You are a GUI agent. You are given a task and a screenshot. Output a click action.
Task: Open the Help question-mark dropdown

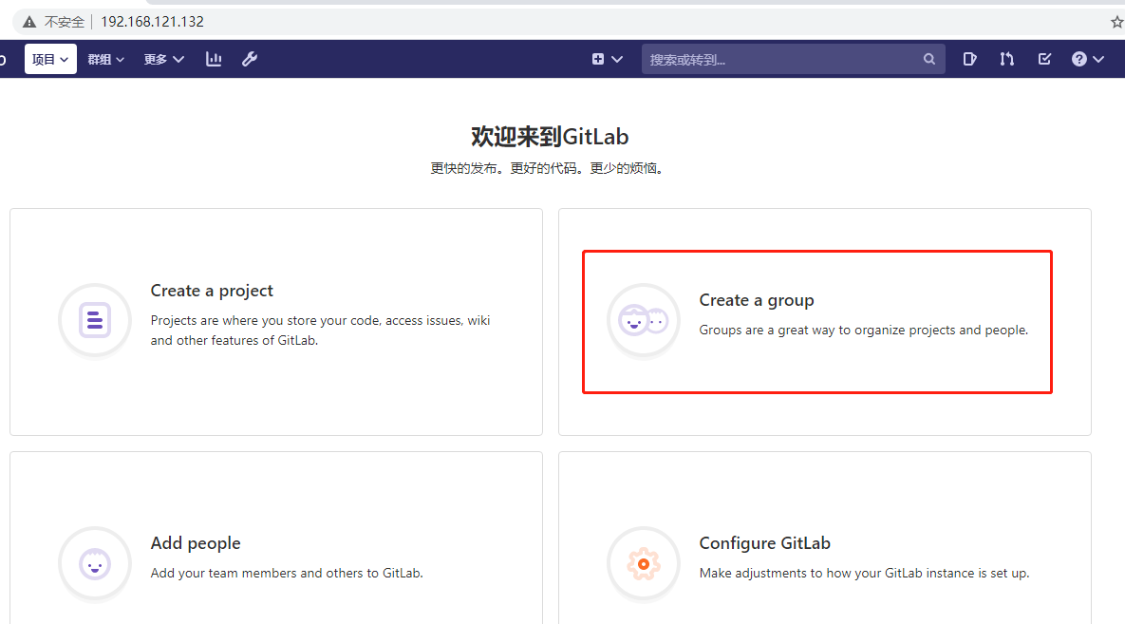click(x=1088, y=59)
